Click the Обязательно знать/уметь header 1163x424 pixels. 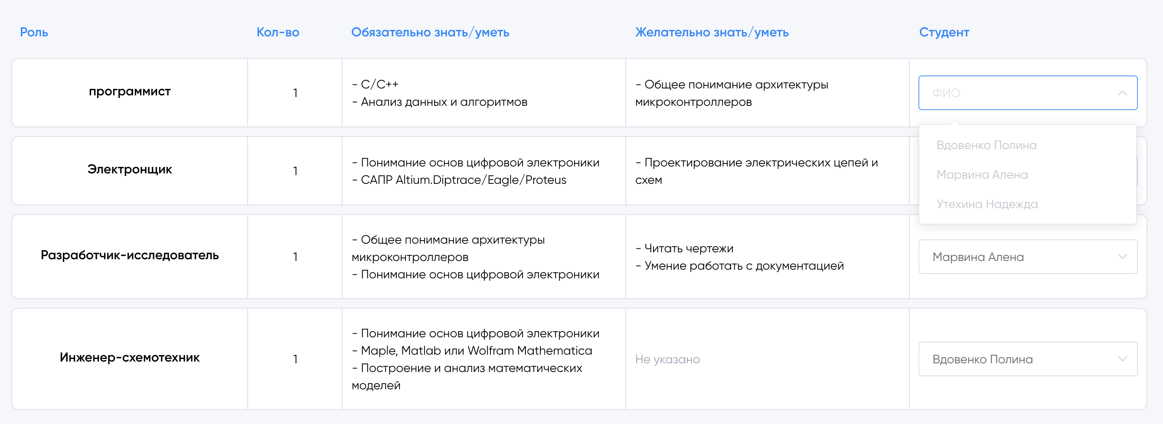pyautogui.click(x=430, y=33)
